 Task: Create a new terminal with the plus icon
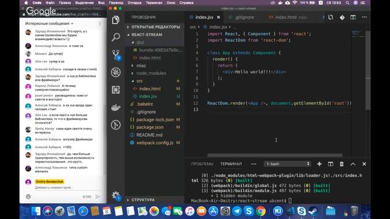[x=319, y=164]
